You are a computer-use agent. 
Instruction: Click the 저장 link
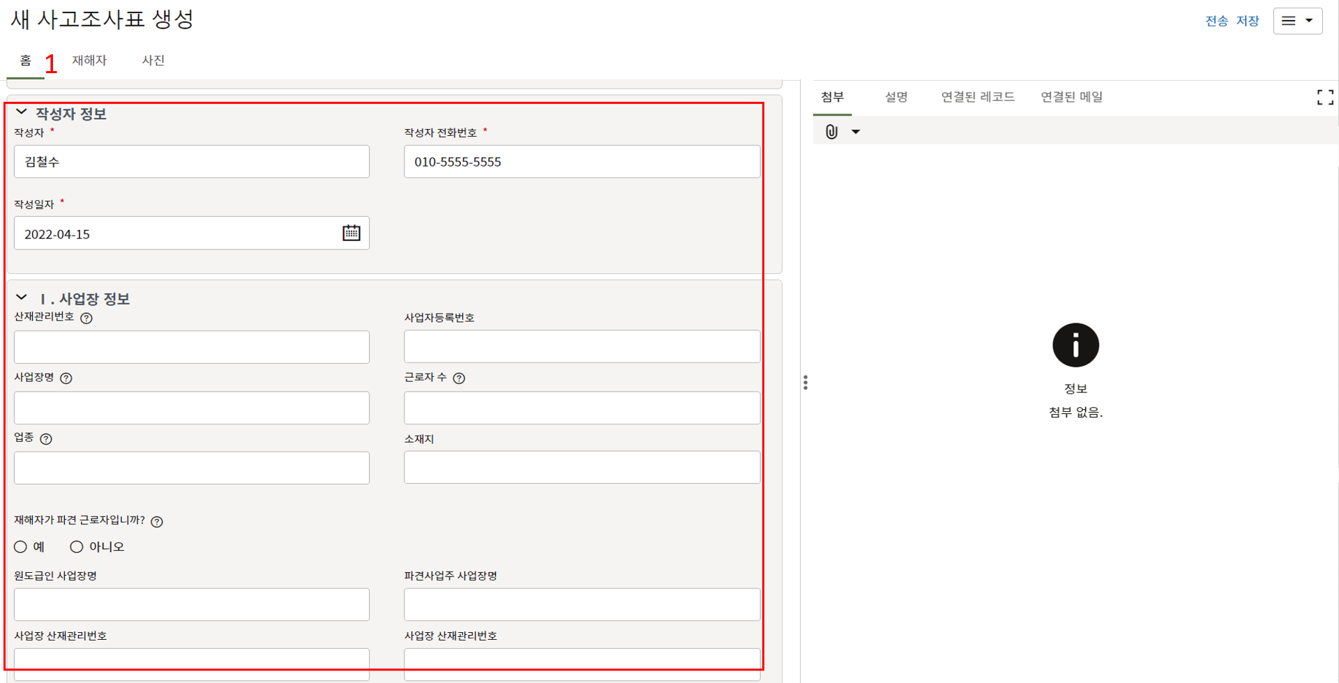pos(1247,21)
